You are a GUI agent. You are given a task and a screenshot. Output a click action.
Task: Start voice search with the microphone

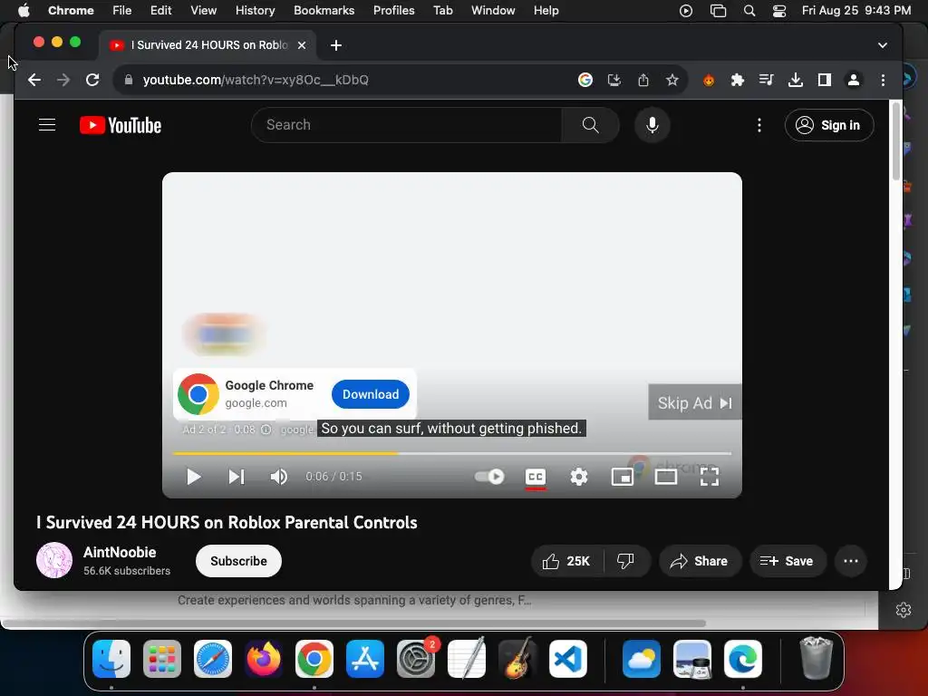click(x=652, y=125)
